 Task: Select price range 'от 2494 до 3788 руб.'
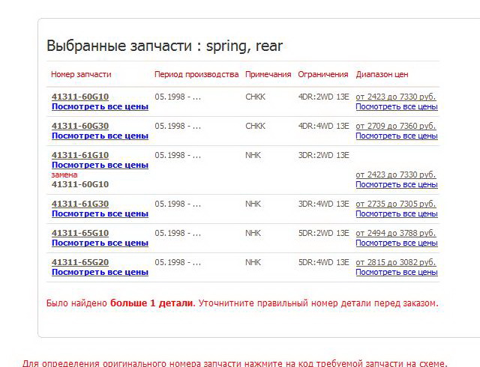pos(395,233)
